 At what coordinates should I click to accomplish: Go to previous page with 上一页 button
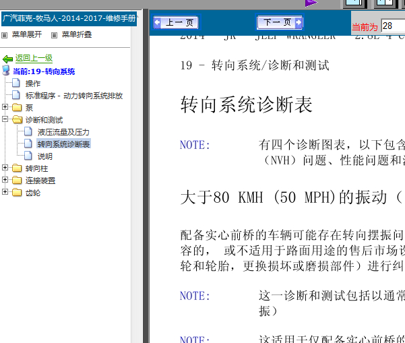[176, 22]
